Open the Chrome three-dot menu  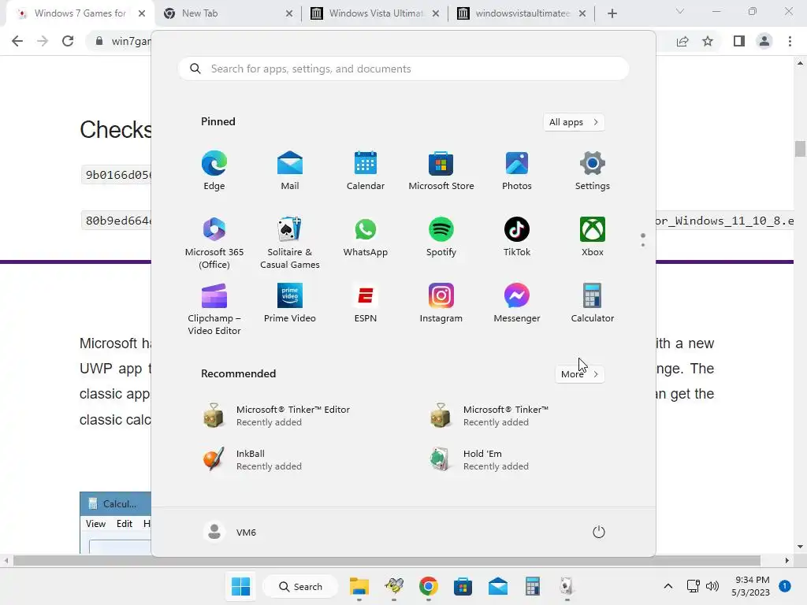(x=790, y=41)
